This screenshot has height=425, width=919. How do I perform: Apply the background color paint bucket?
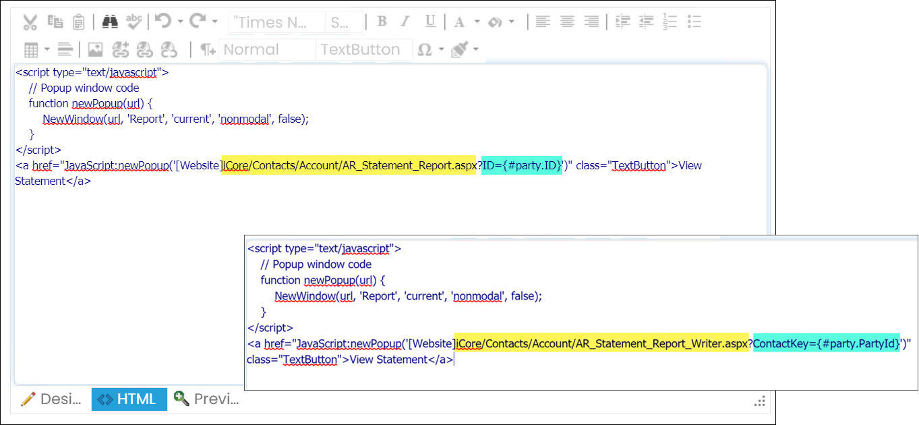pyautogui.click(x=496, y=22)
